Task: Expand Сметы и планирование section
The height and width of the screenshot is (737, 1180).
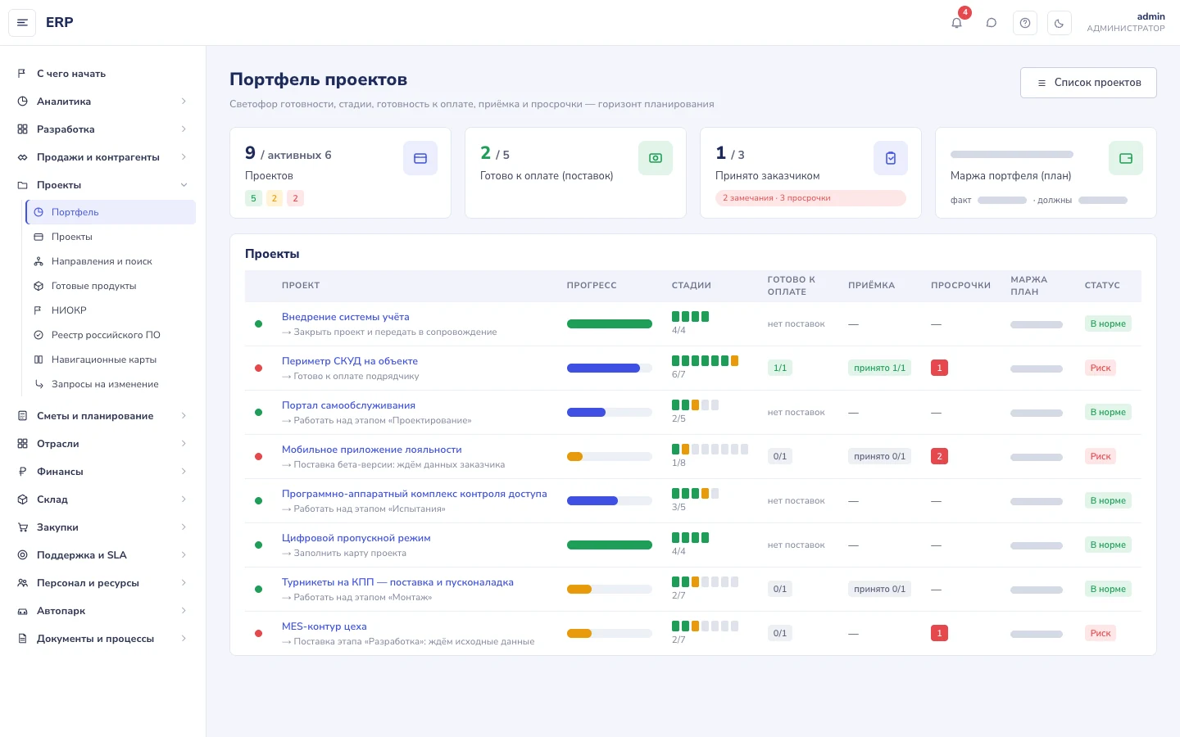Action: [x=102, y=416]
